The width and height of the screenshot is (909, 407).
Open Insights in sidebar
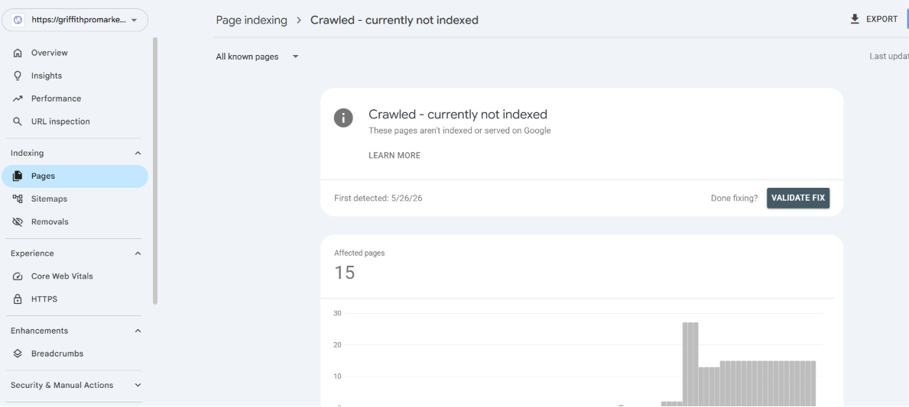75,76
